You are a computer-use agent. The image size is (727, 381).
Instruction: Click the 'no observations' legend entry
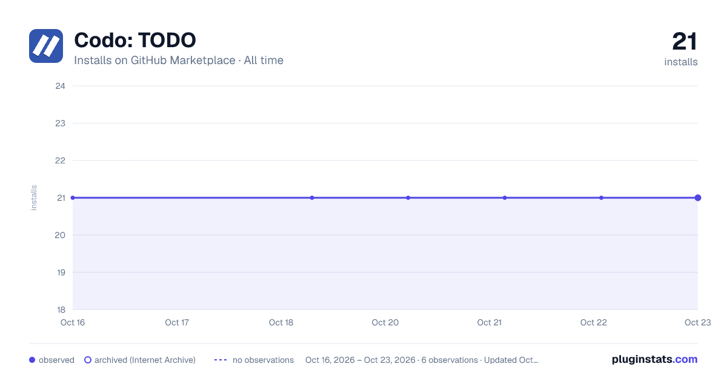coord(254,360)
